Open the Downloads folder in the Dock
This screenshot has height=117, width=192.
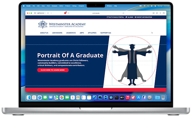(x=157, y=97)
